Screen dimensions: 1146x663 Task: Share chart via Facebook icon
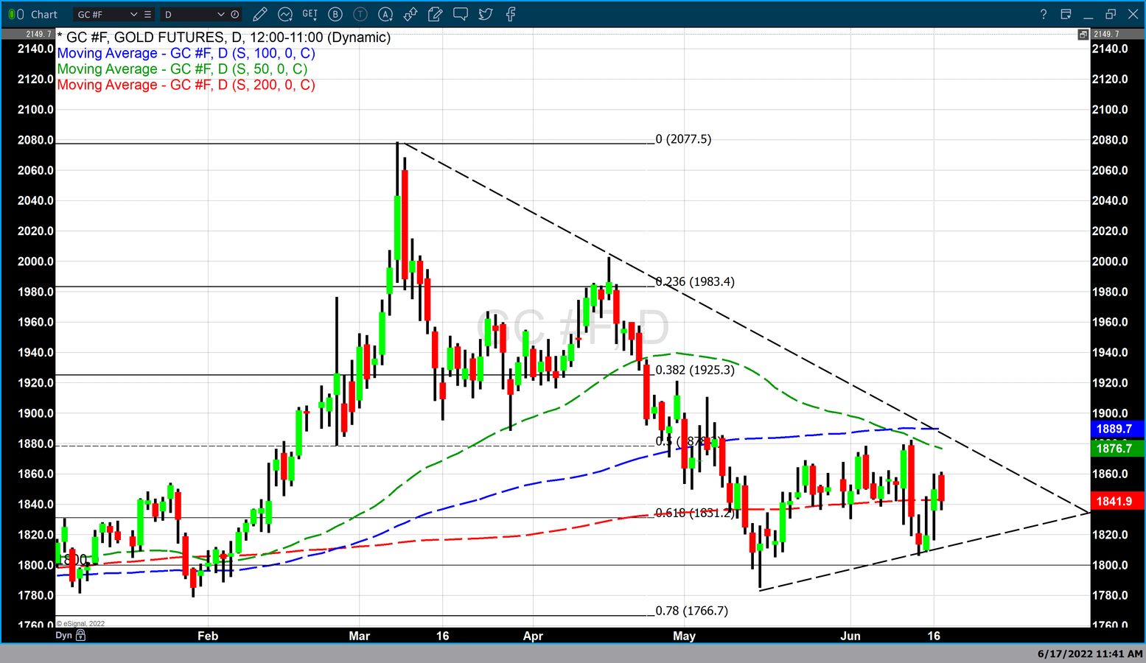511,14
